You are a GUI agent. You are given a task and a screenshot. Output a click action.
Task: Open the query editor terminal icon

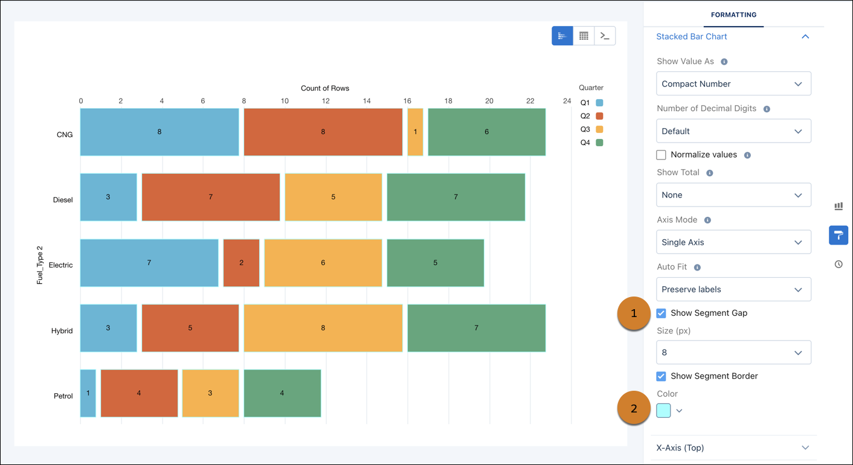[x=605, y=36]
